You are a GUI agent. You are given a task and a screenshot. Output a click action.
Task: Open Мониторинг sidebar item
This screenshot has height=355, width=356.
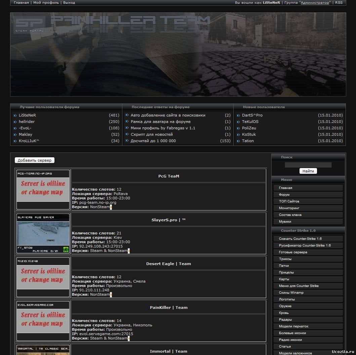(x=308, y=208)
